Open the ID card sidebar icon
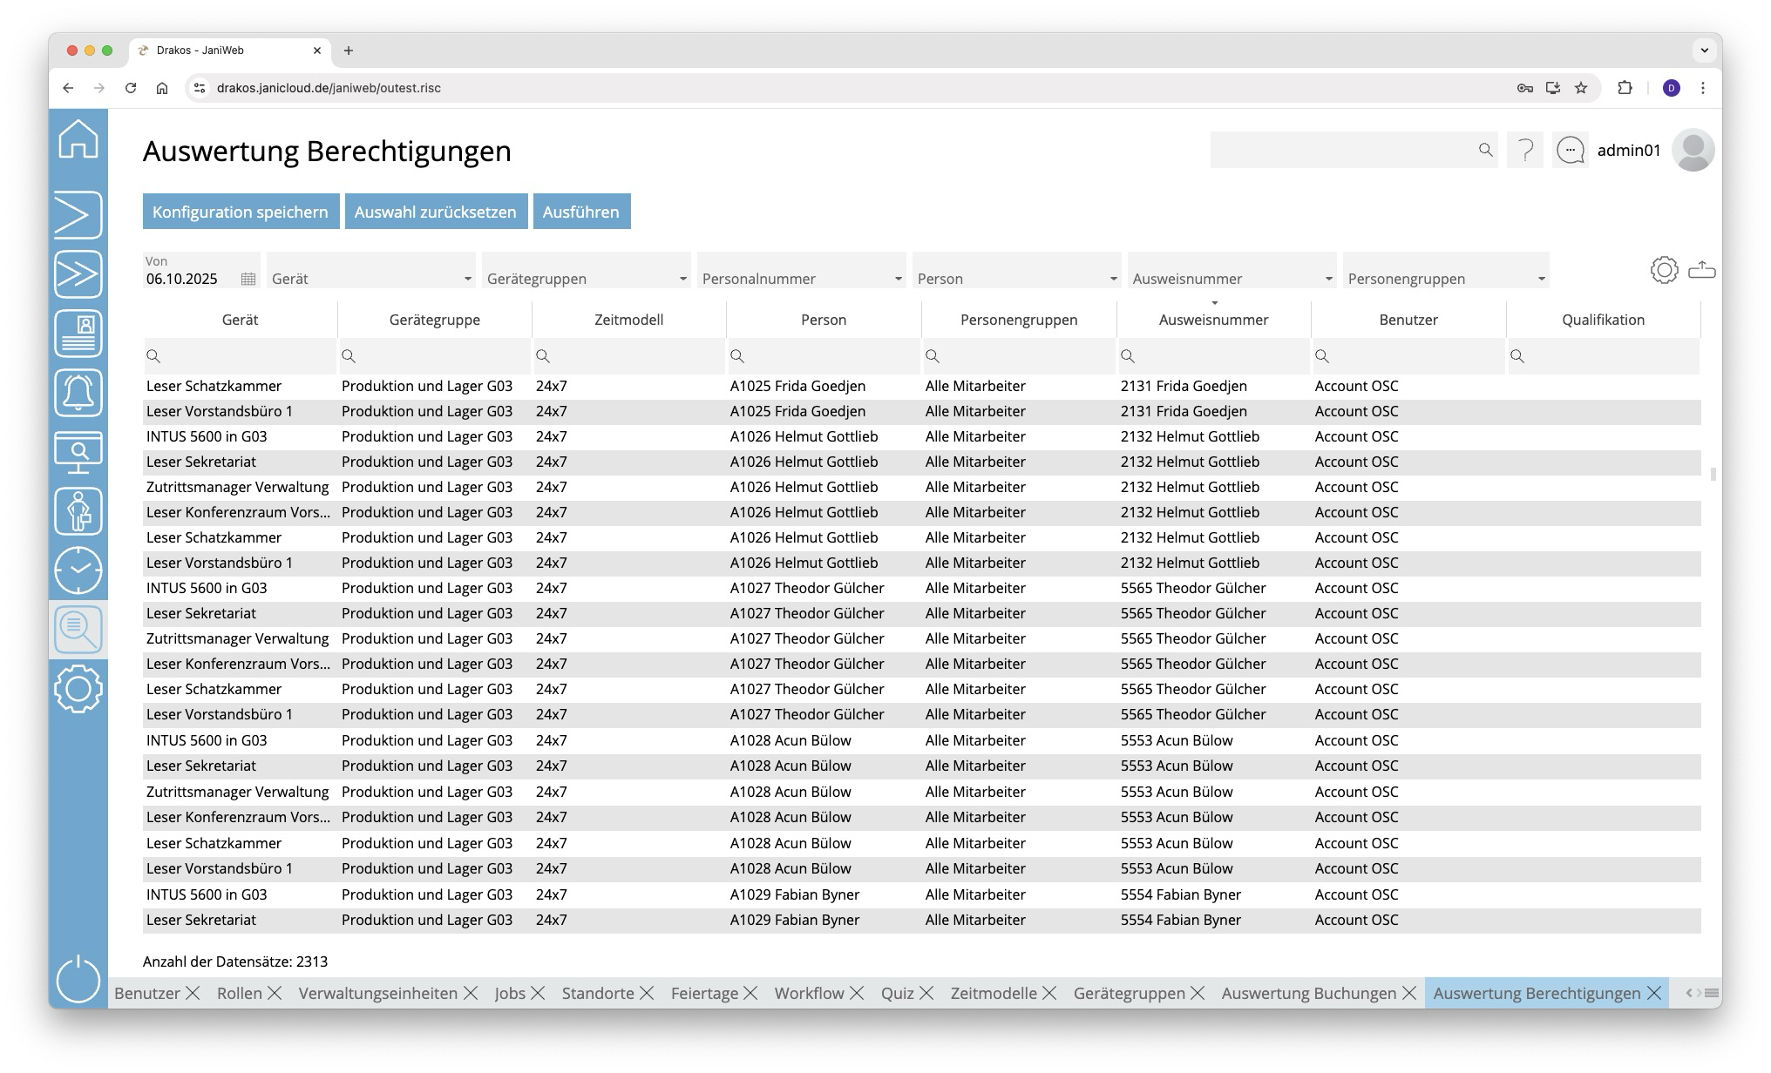The height and width of the screenshot is (1073, 1771). pos(78,334)
